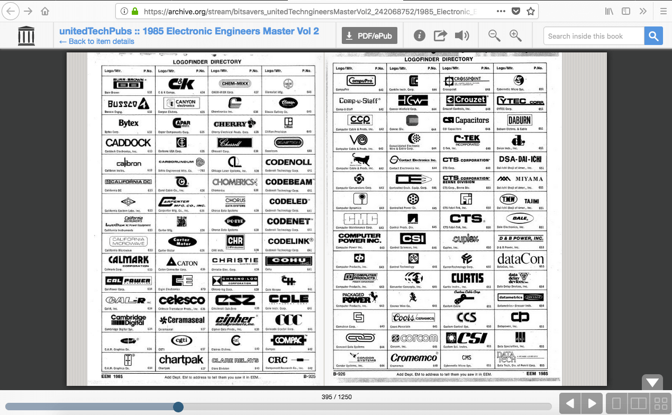Toggle the Firefox sidebar
Screen dimensions: 672x415
[x=626, y=11]
